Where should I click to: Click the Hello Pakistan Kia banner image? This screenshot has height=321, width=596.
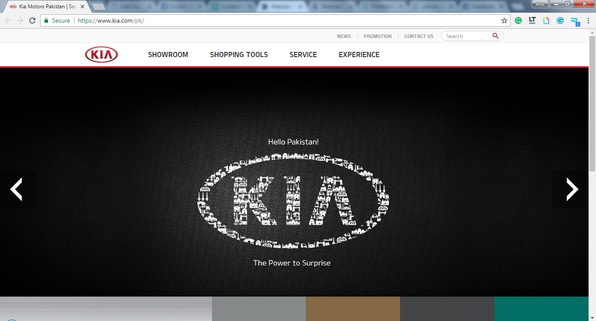click(x=294, y=182)
